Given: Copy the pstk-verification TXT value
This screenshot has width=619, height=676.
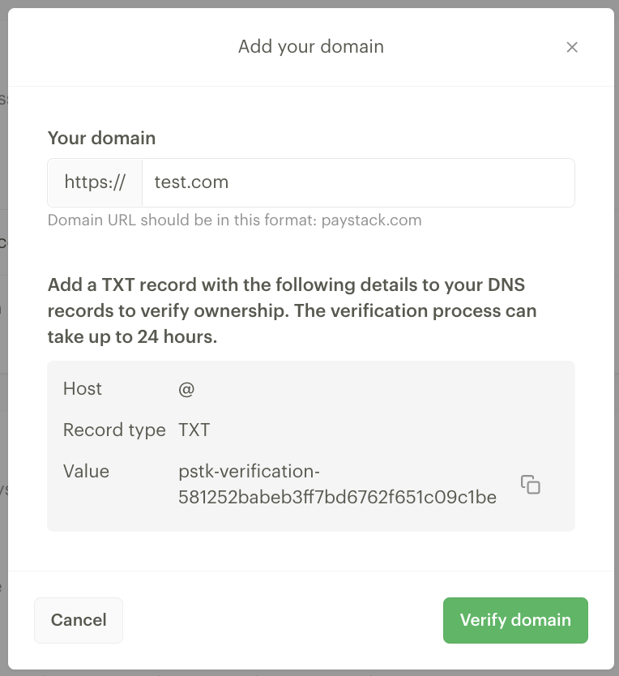Looking at the screenshot, I should pos(530,484).
